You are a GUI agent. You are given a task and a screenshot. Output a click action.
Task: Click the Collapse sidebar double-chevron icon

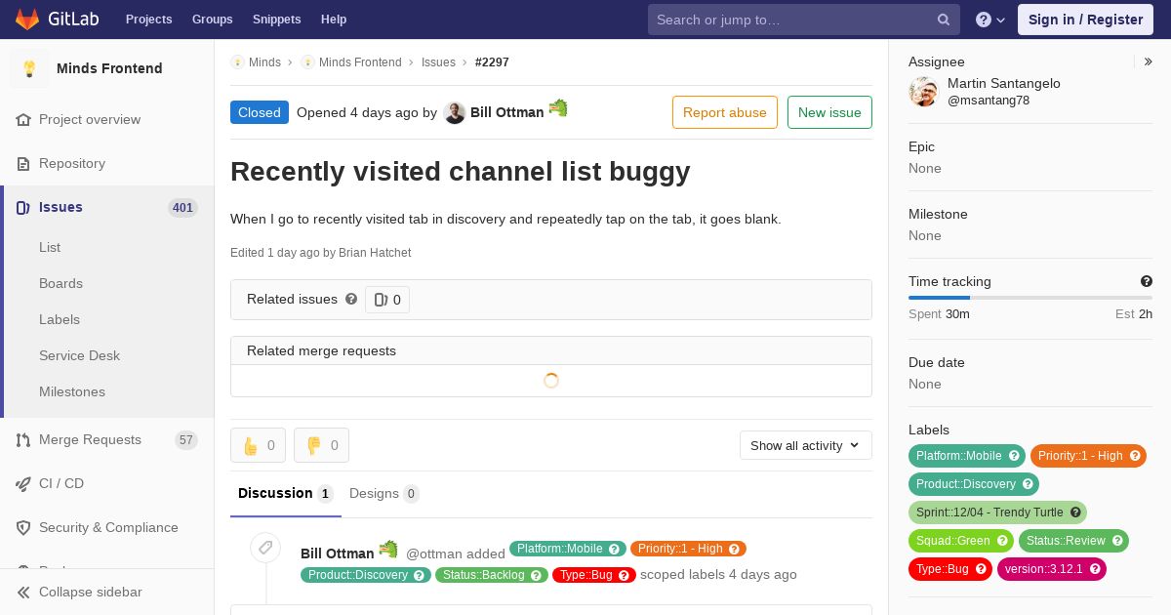(x=23, y=593)
